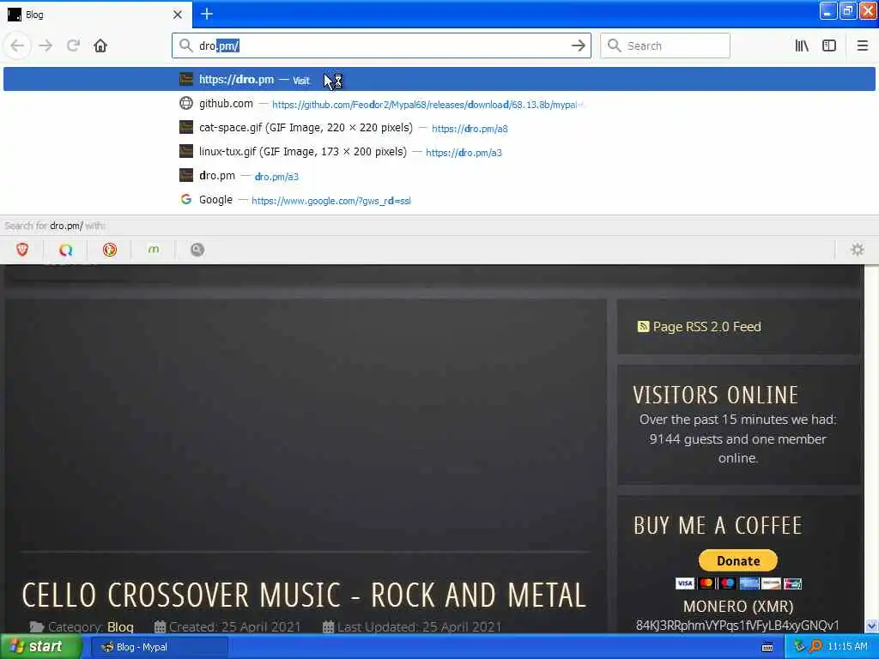Search with the Qwant engine icon
The height and width of the screenshot is (659, 879).
pos(65,250)
